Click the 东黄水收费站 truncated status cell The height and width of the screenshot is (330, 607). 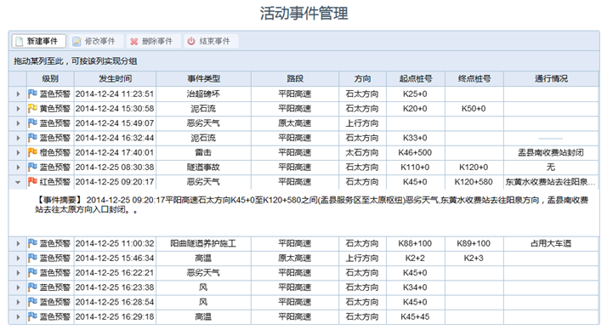click(x=551, y=182)
